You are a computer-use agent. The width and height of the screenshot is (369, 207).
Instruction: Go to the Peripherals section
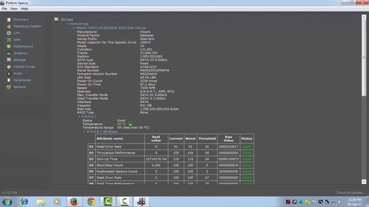(x=22, y=80)
